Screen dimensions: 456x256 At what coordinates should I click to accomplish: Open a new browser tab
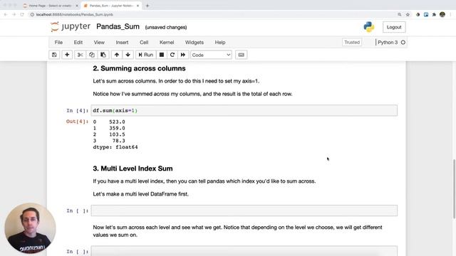click(x=147, y=6)
